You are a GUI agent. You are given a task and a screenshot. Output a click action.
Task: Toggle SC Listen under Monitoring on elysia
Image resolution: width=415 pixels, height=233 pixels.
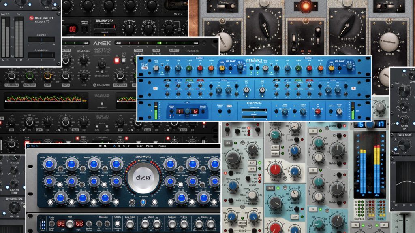point(99,224)
